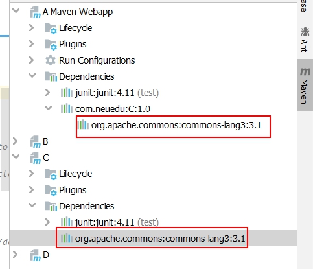Expand Maven module B
This screenshot has width=313, height=269.
coord(16,141)
